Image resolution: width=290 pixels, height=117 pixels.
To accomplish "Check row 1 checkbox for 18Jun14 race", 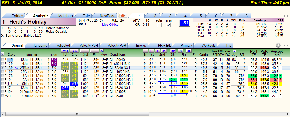I will pyautogui.click(x=2, y=59).
